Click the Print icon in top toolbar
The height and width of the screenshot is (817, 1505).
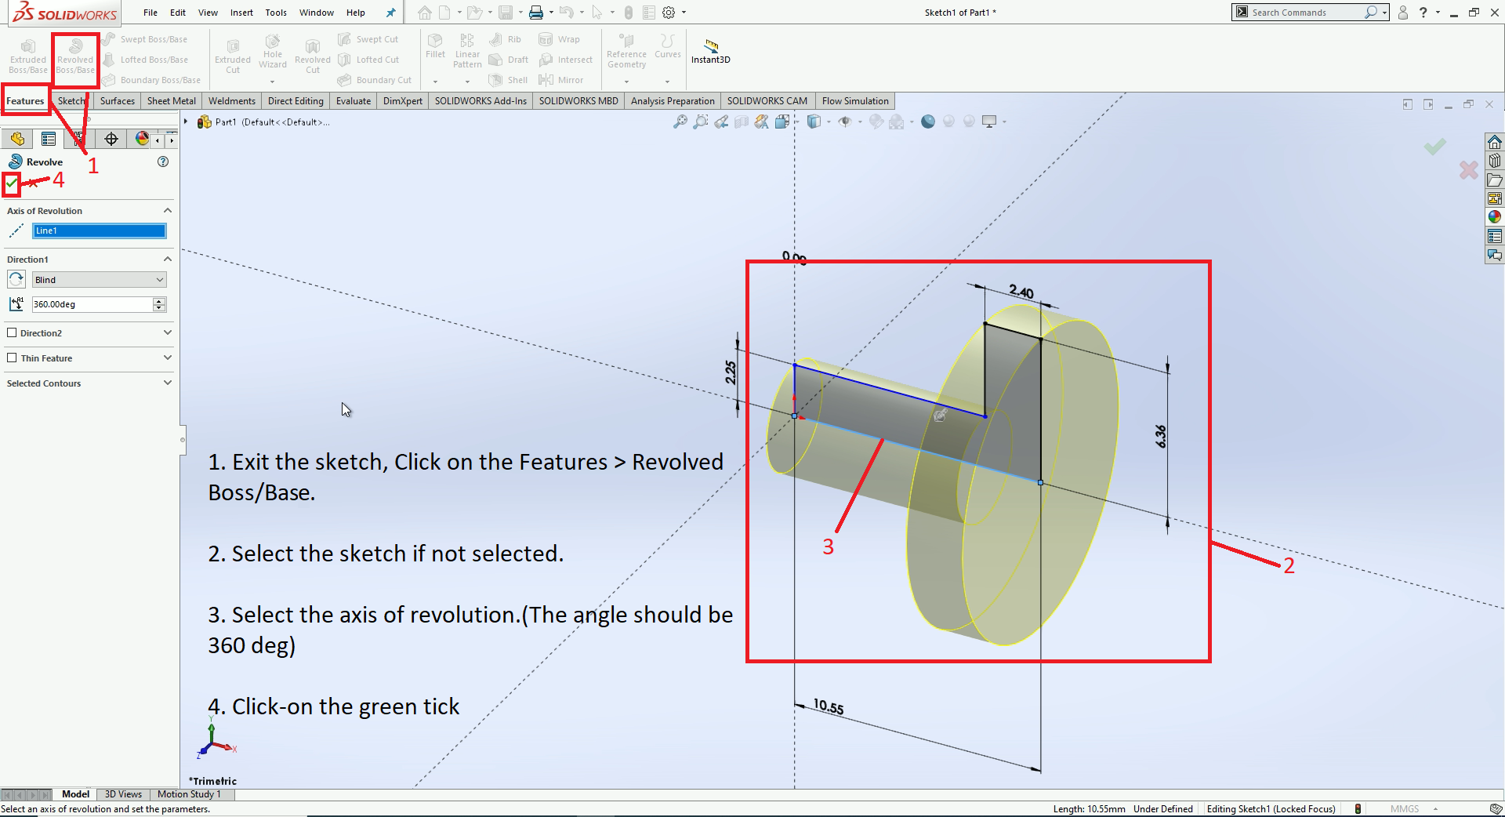pos(536,13)
